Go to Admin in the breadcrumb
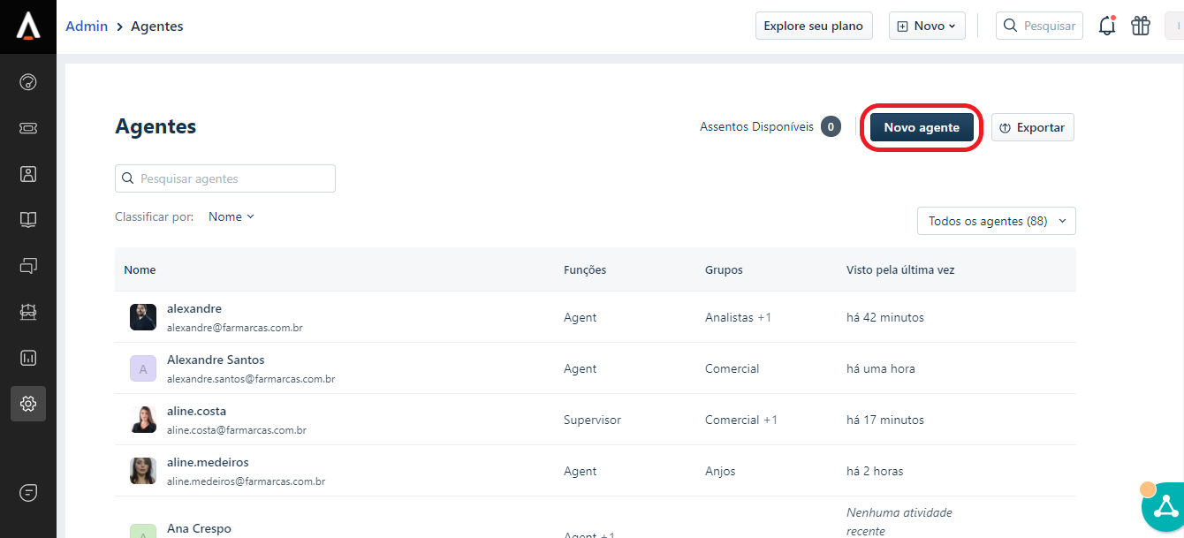This screenshot has width=1184, height=538. tap(87, 26)
